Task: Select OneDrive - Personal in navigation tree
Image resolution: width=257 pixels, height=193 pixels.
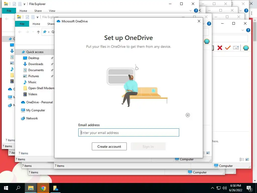Action: (x=39, y=102)
